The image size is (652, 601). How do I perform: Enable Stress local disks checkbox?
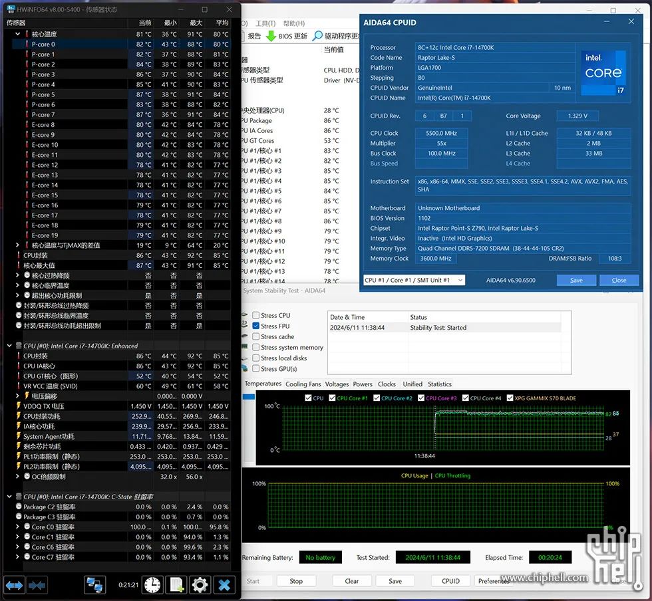coord(256,358)
